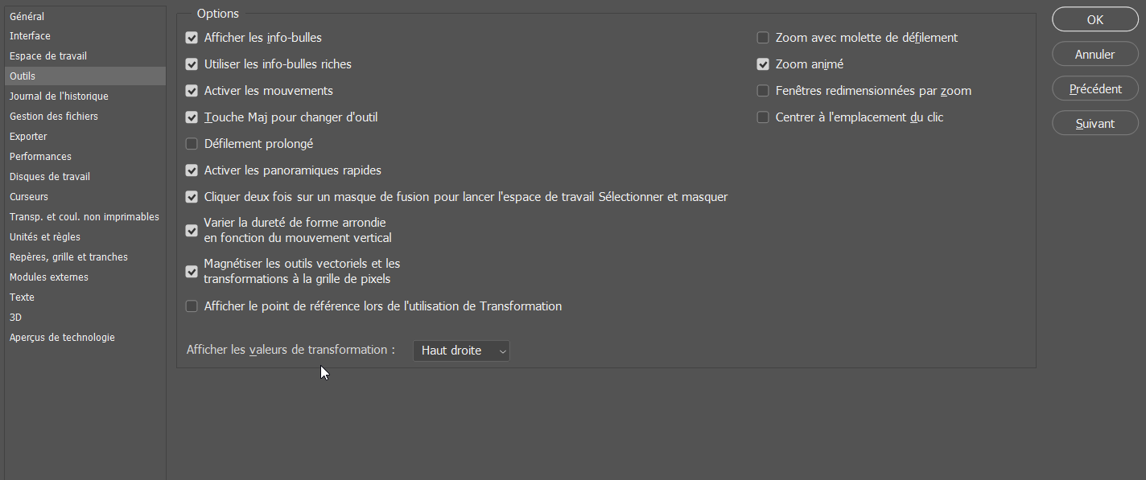Check Centrer à l'emplacement du clic

tap(763, 117)
